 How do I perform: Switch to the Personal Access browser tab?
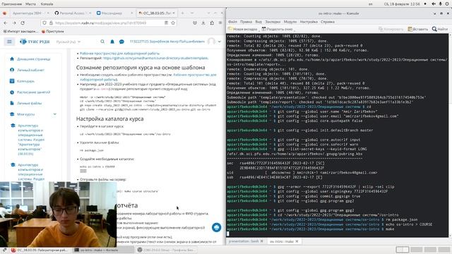point(72,13)
